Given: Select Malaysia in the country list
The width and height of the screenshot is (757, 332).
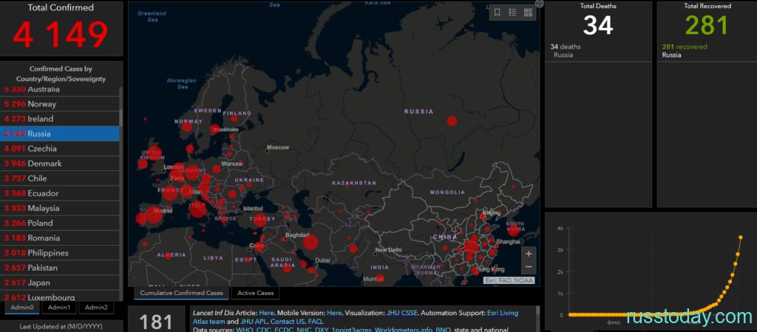Looking at the screenshot, I should [x=60, y=209].
